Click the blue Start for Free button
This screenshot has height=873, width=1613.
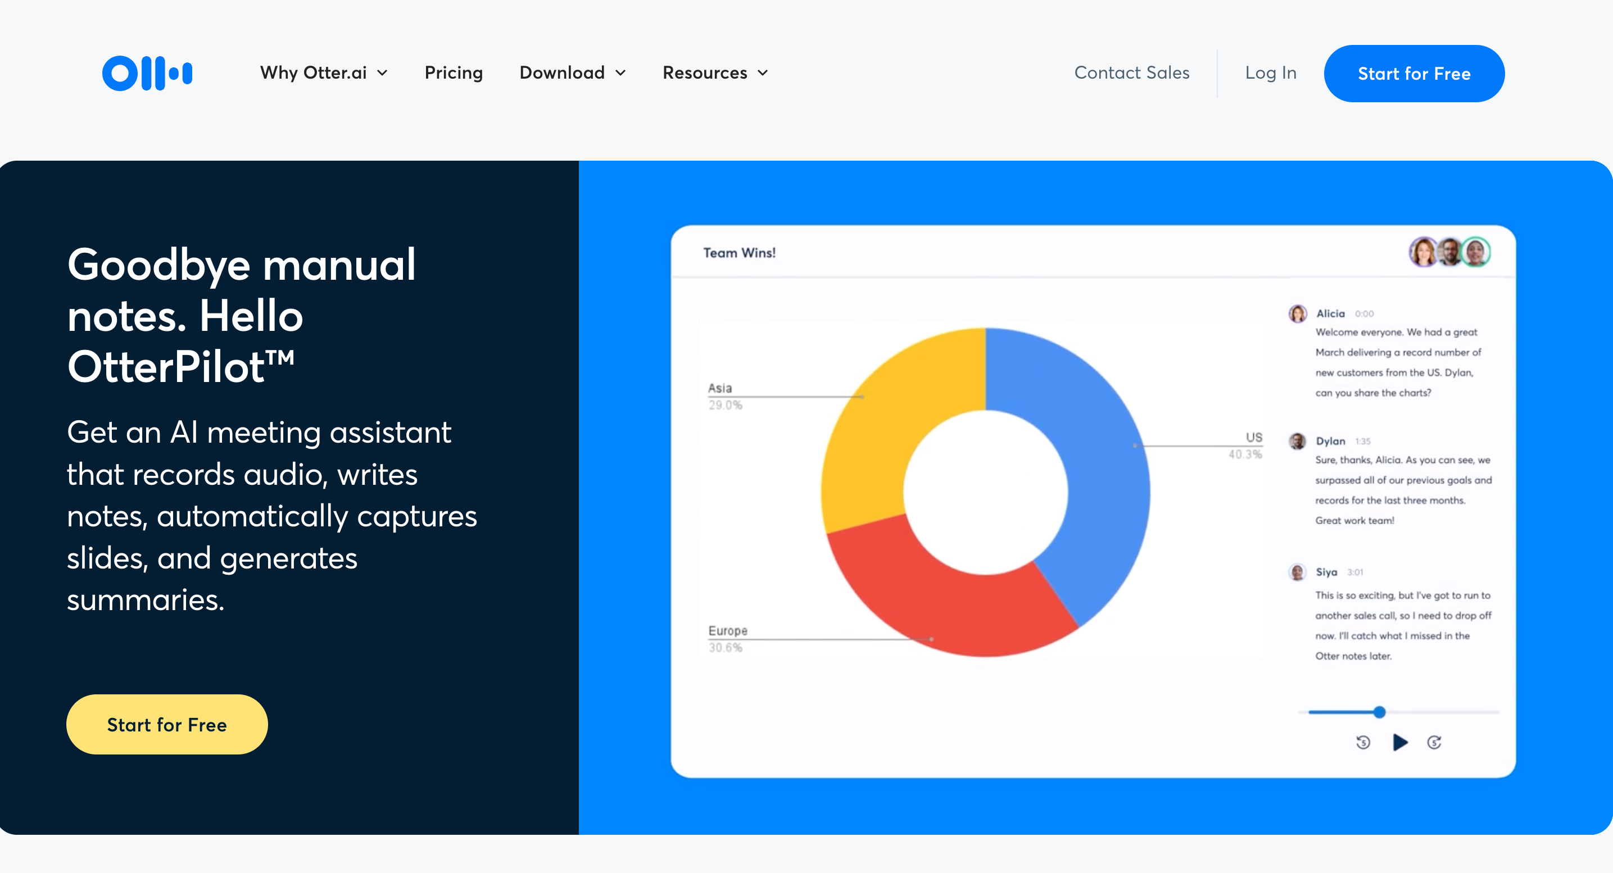click(x=1414, y=74)
